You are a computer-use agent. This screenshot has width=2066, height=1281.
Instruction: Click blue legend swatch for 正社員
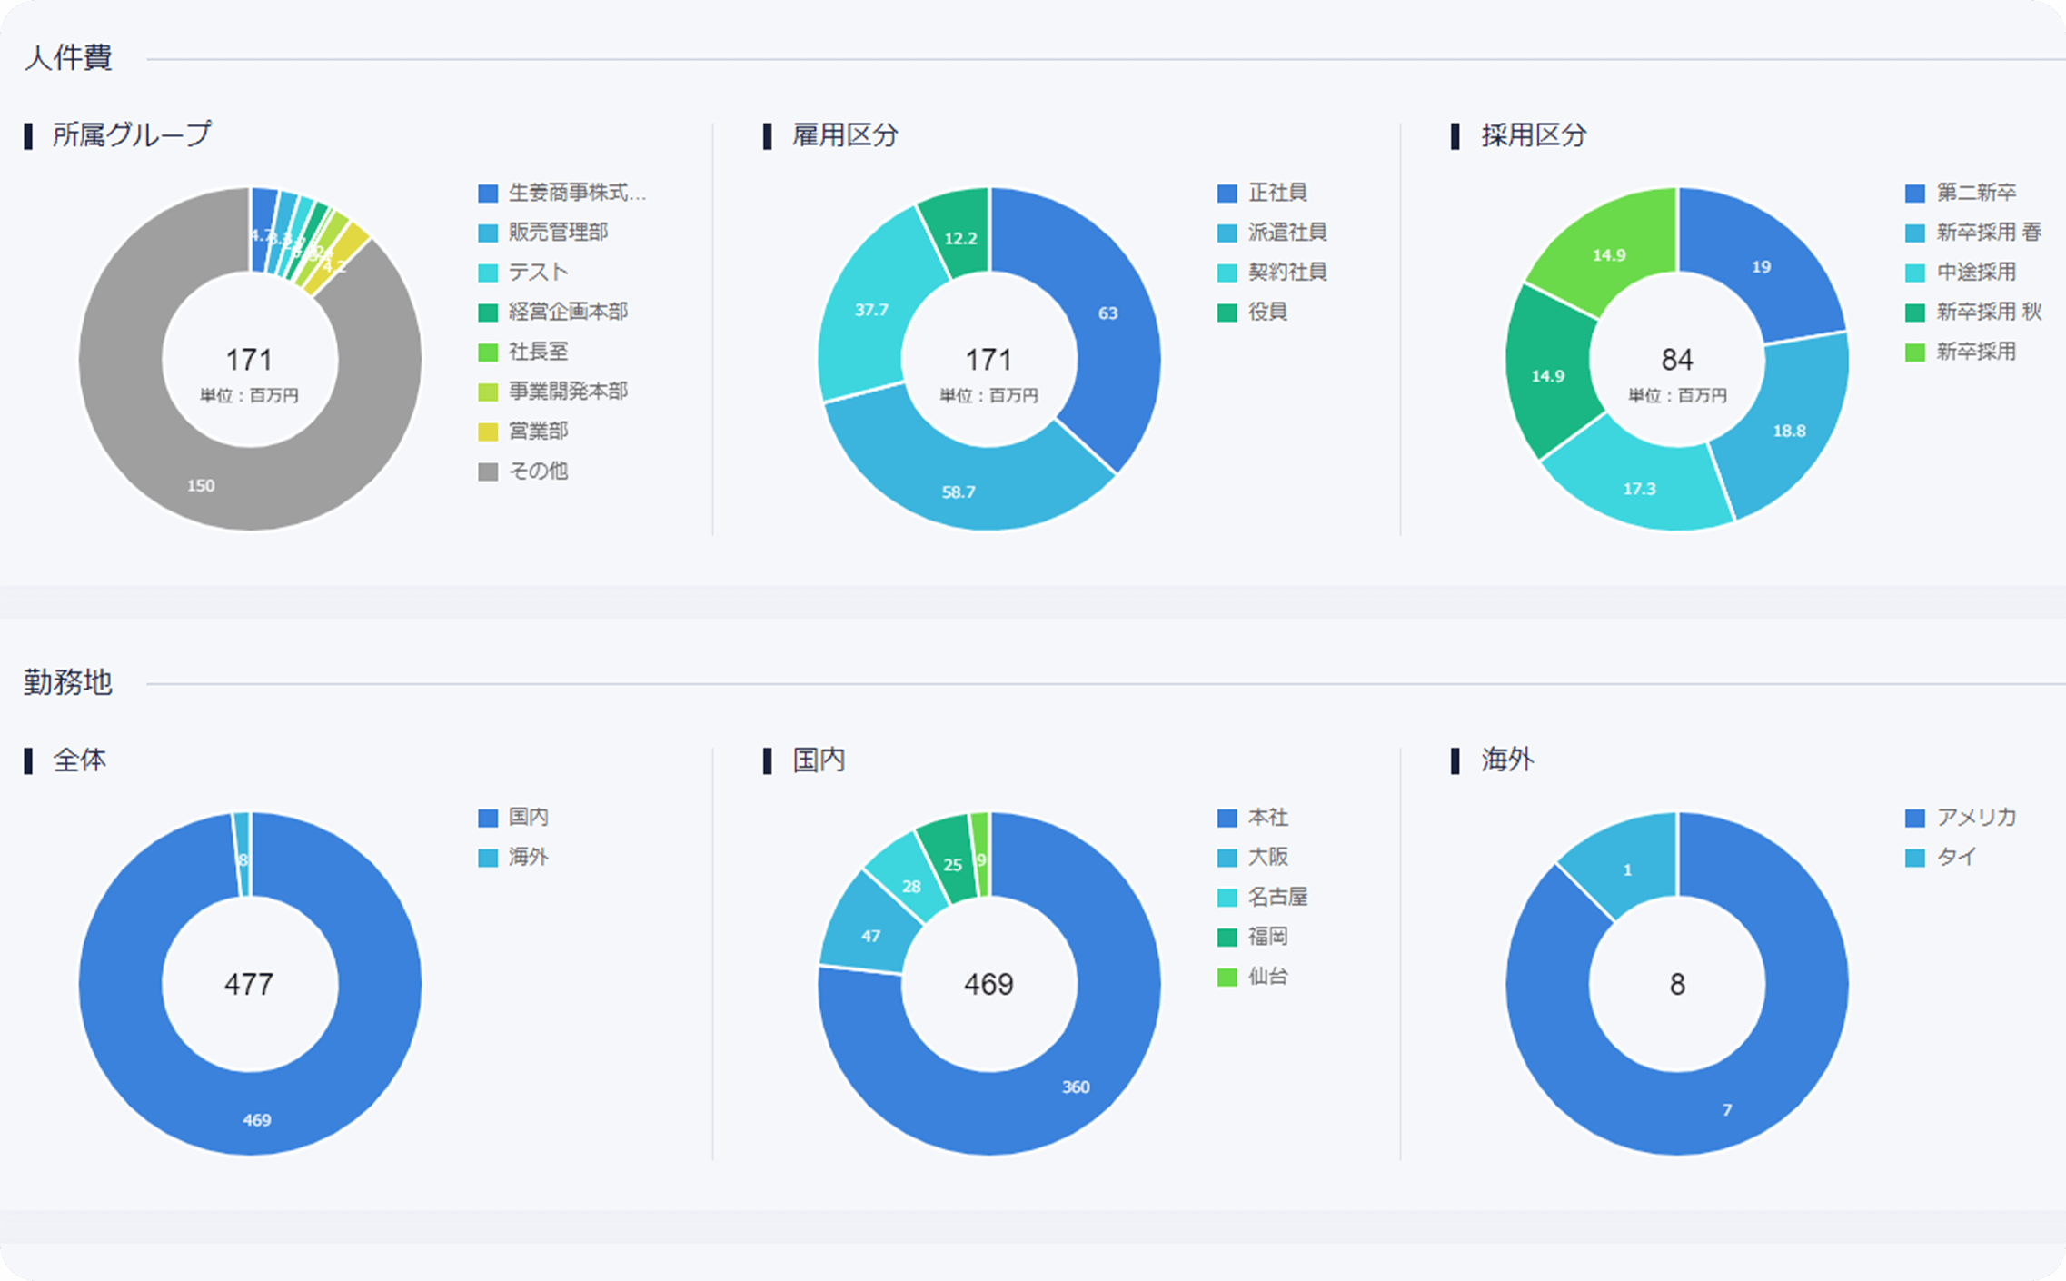pos(1227,194)
